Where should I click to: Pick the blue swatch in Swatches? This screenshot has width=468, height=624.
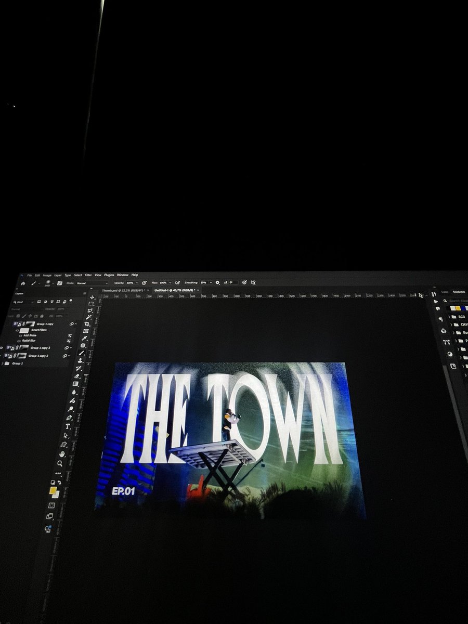coord(463,308)
